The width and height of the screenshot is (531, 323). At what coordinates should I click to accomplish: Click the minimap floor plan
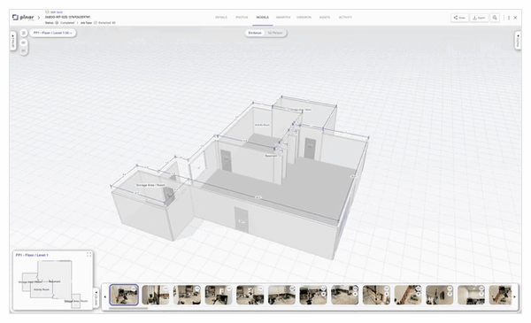(x=52, y=284)
